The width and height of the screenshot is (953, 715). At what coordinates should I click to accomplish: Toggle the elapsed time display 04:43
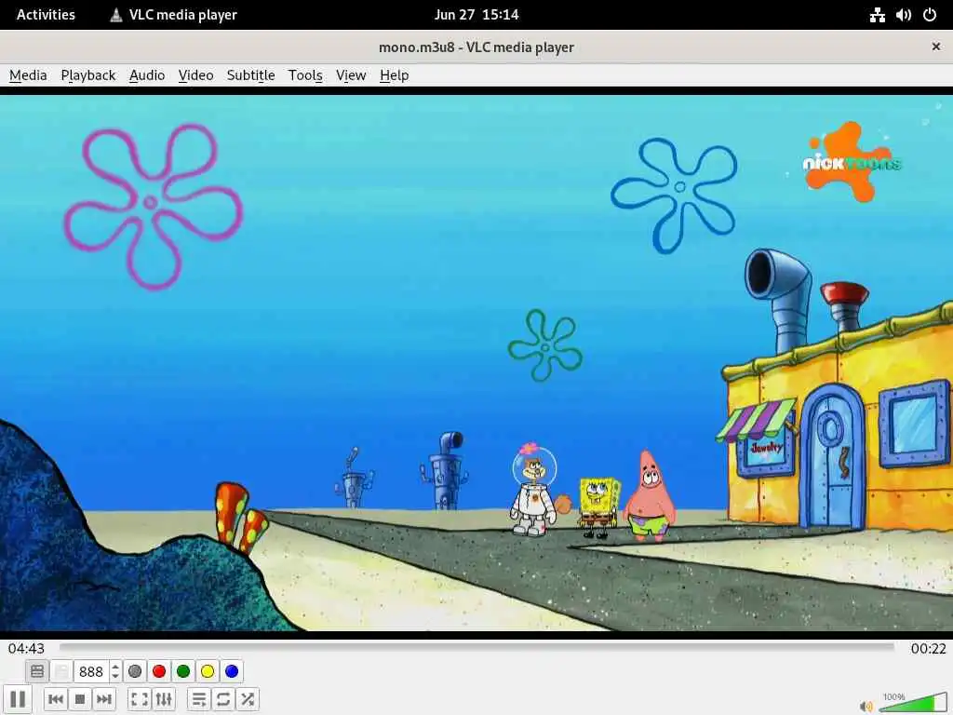coord(26,648)
